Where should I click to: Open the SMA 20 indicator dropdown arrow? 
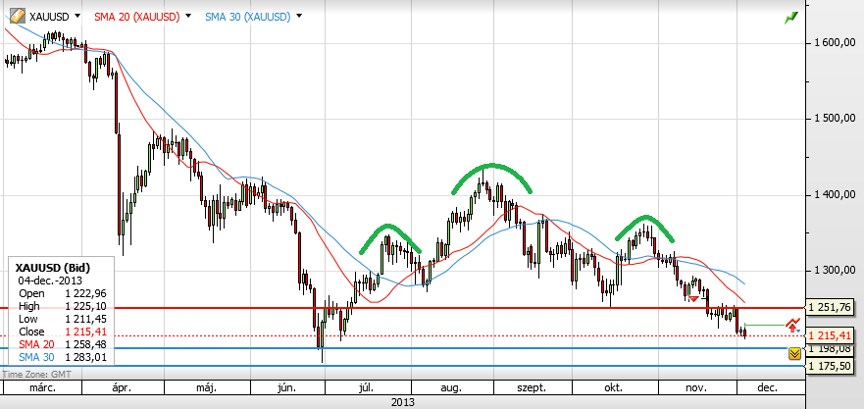(x=188, y=16)
